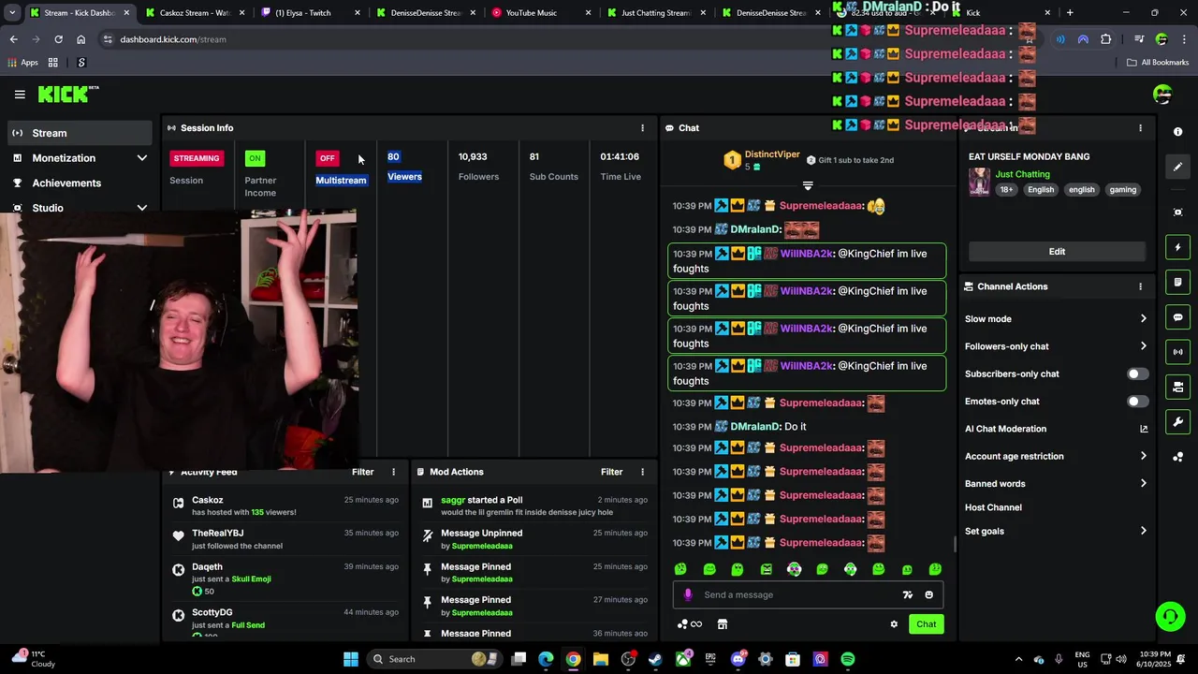Toggle the wrench mod tools icon
Screen dimensions: 1198x674
click(x=1177, y=421)
